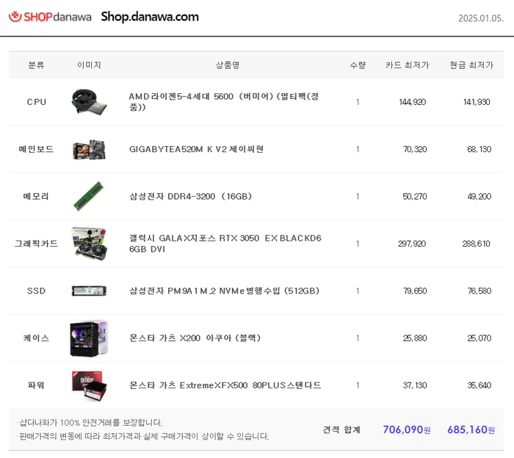
Task: Select the SSD category label
Action: coord(37,291)
